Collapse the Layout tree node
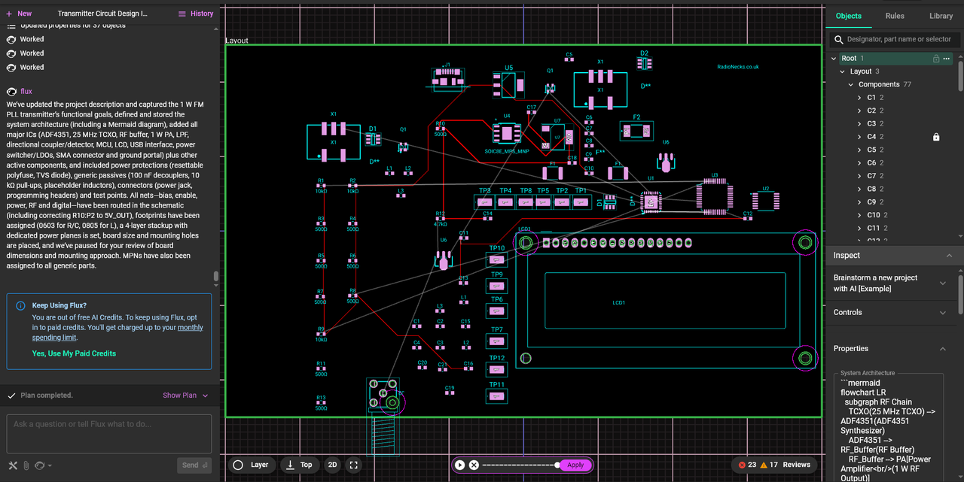 [843, 71]
